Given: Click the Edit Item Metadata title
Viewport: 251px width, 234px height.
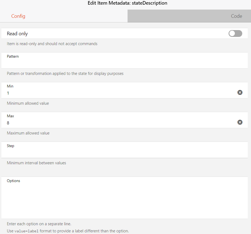Looking at the screenshot, I should click(x=127, y=3).
